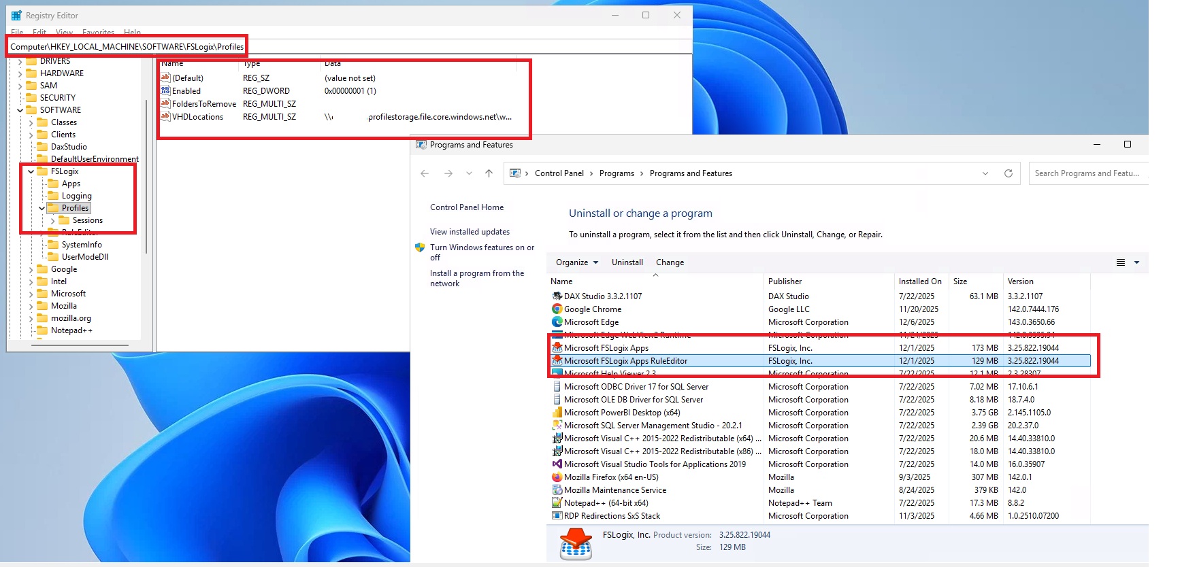Go up one level in Control Panel
The image size is (1180, 567).
pyautogui.click(x=489, y=173)
